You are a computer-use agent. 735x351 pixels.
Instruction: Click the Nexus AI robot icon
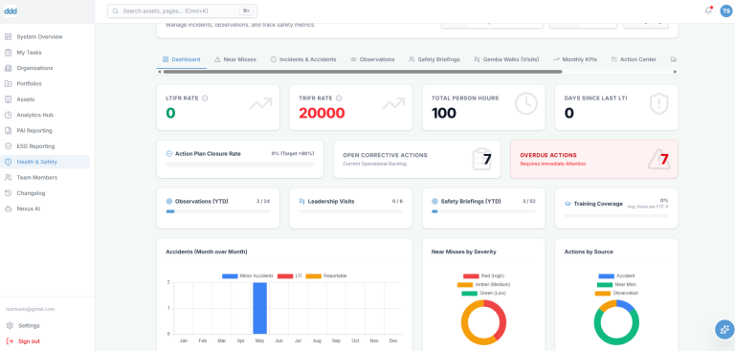8,208
